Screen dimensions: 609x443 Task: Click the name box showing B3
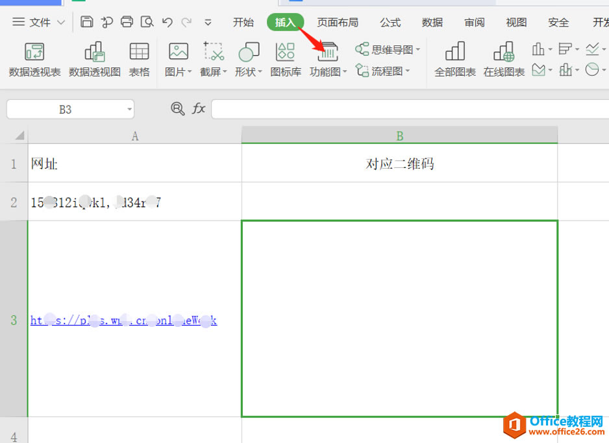click(65, 110)
